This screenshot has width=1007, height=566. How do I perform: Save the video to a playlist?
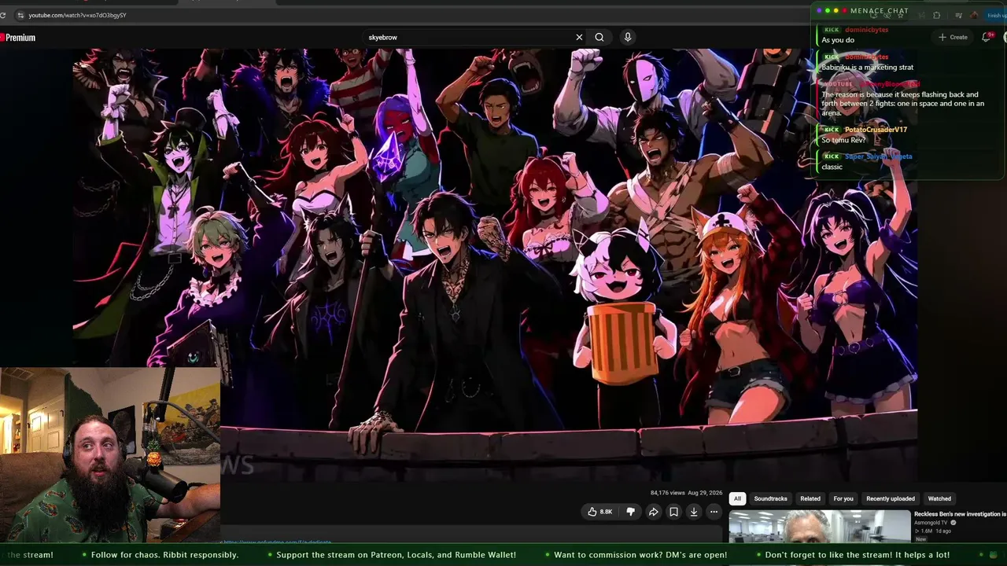(673, 512)
